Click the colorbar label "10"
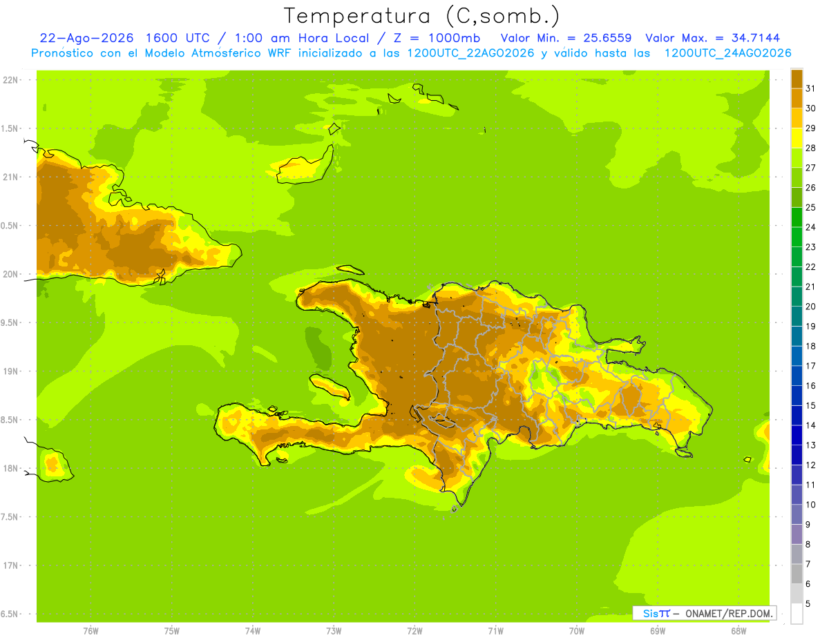This screenshot has width=829, height=640. point(810,505)
